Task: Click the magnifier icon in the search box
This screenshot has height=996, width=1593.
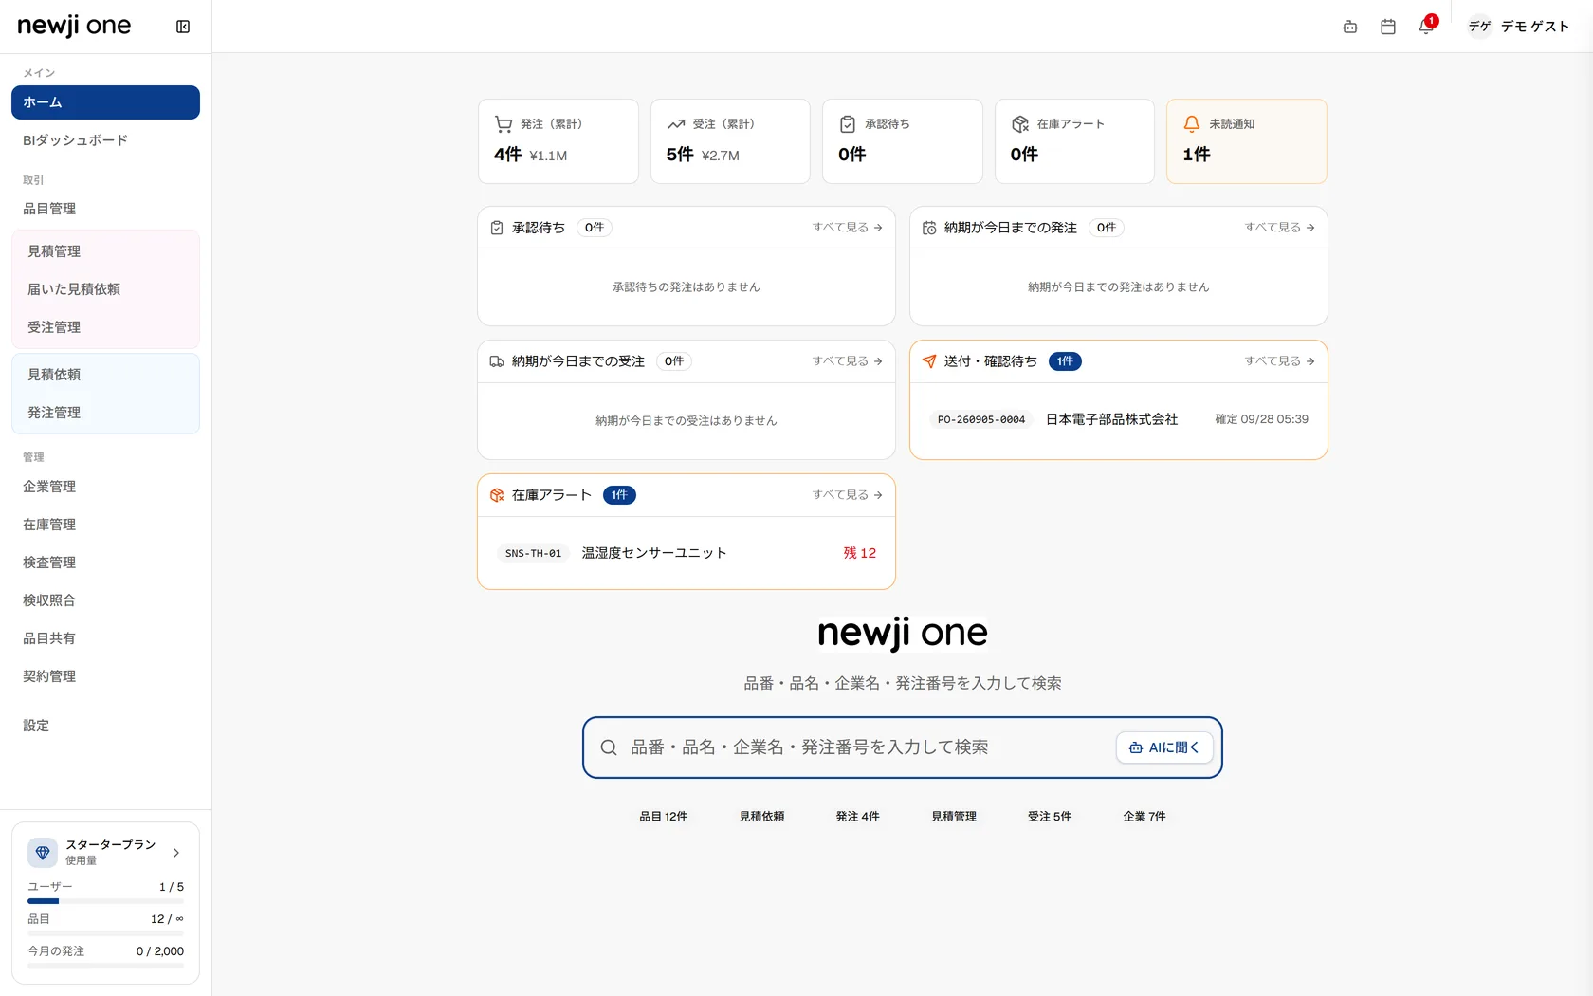Action: tap(609, 747)
